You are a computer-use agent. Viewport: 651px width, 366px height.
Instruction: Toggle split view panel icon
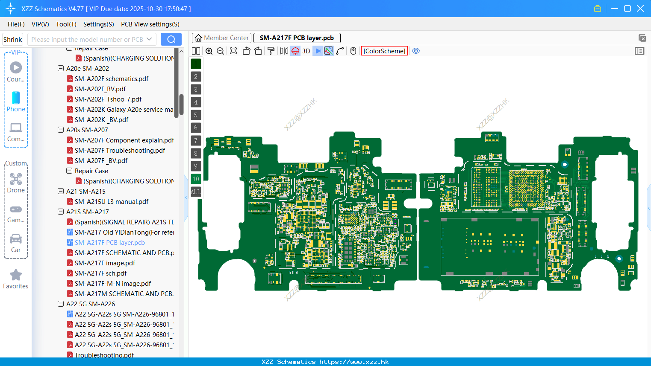click(x=196, y=51)
